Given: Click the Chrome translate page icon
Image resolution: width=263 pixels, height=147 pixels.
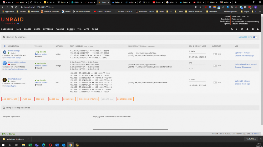Looking at the screenshot, I should [x=196, y=7].
